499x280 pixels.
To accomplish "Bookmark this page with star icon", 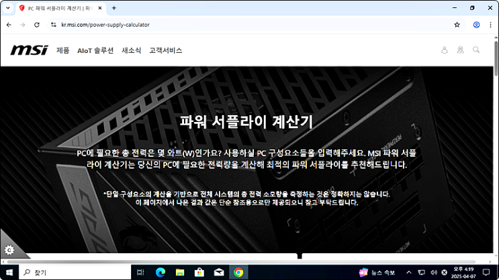I will 457,25.
